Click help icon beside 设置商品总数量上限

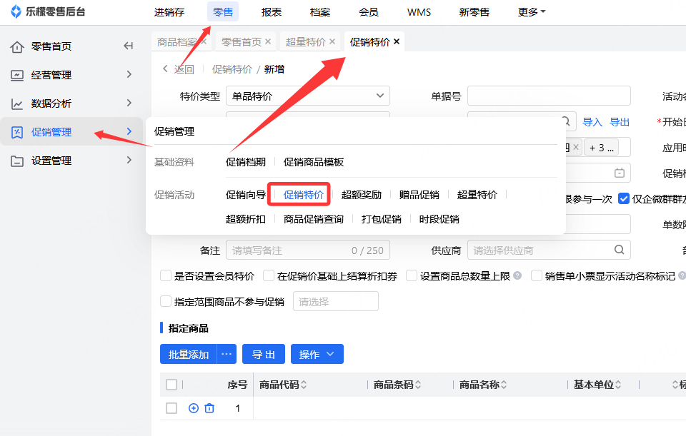click(517, 275)
